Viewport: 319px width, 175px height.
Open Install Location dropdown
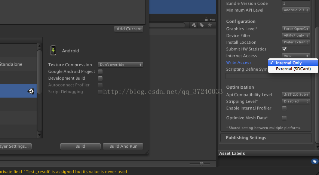tap(296, 42)
